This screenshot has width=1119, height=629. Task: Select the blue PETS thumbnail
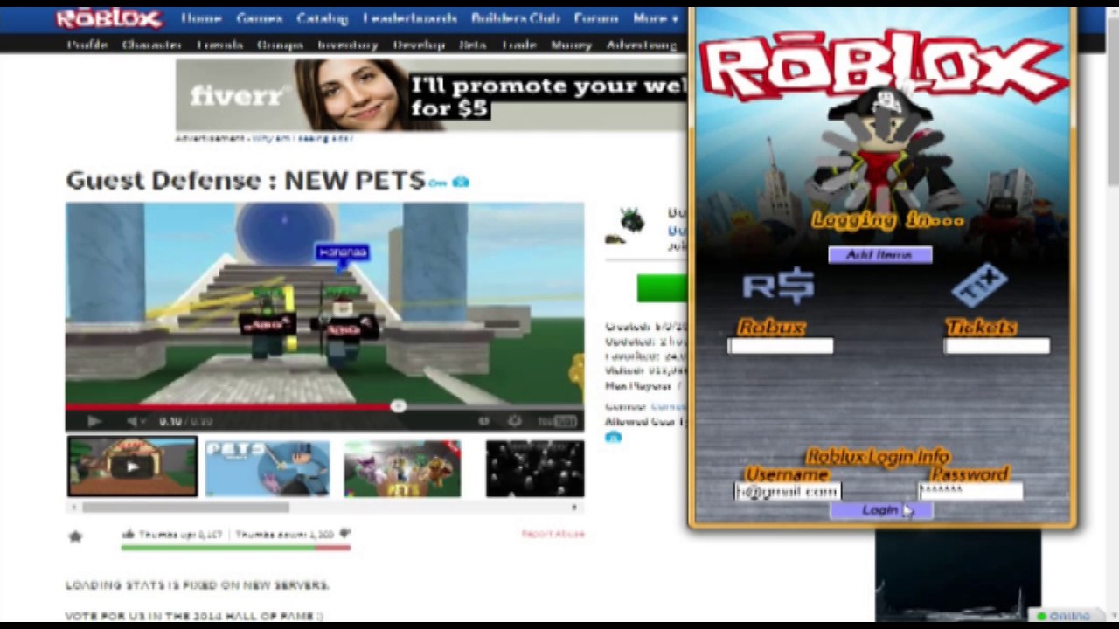pyautogui.click(x=268, y=469)
